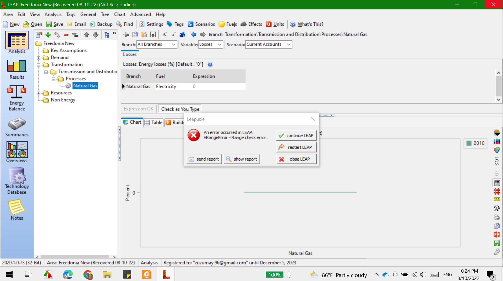Click the decrease font size icon
Viewport: 503px width, 281px height.
(173, 35)
